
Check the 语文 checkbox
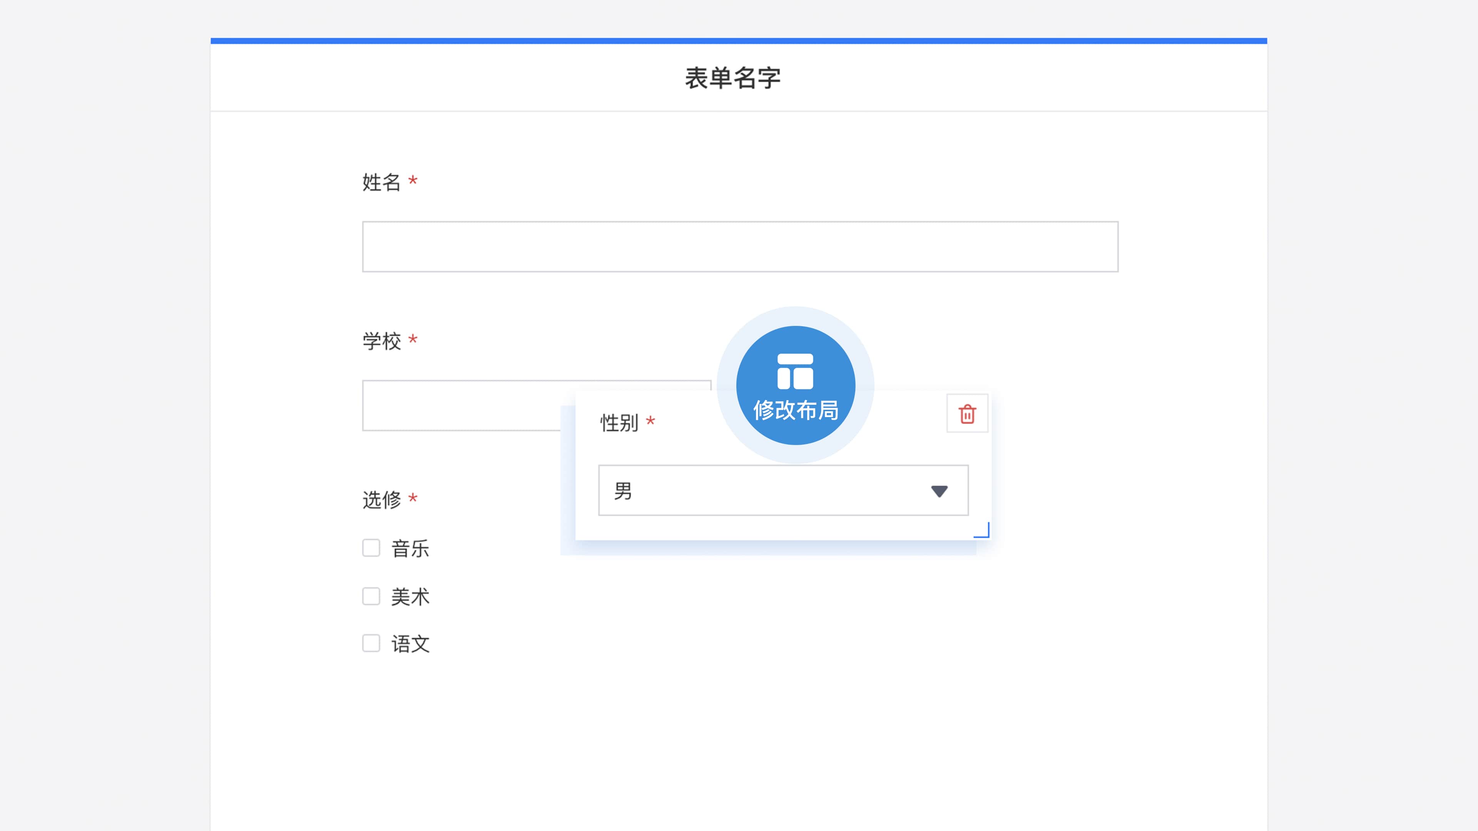[x=371, y=643]
